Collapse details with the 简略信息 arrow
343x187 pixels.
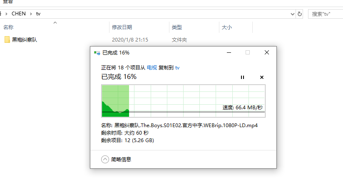coord(105,160)
